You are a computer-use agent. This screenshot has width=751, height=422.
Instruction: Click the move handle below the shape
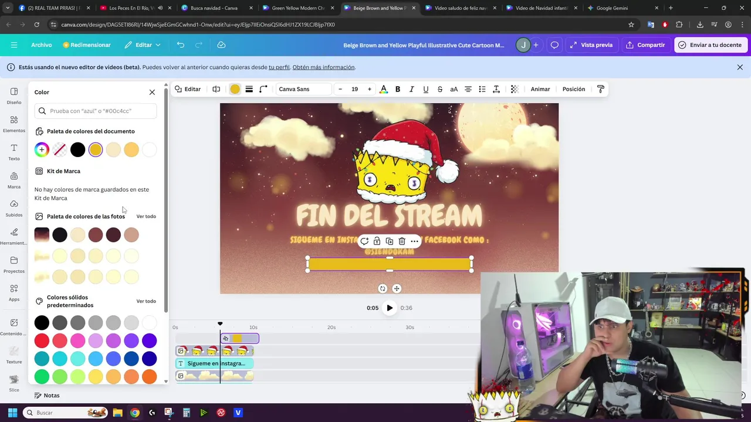point(397,288)
